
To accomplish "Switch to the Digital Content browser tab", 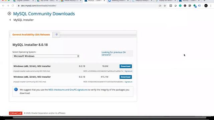I will click(23, 1).
